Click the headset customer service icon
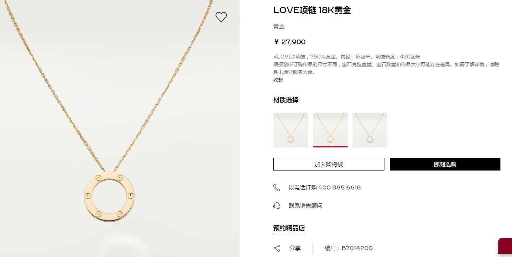This screenshot has width=512, height=257. (x=277, y=206)
